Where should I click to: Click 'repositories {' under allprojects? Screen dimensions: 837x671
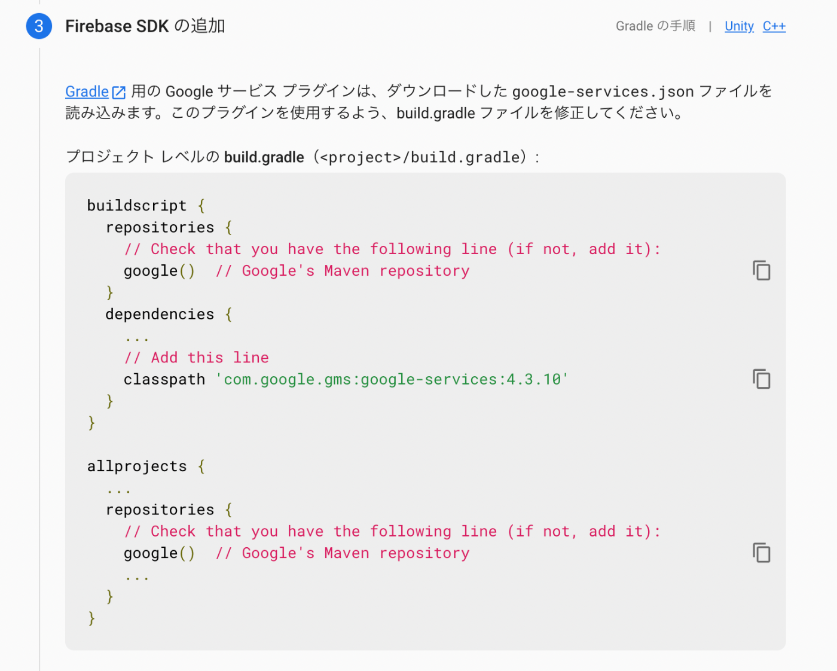coord(169,510)
